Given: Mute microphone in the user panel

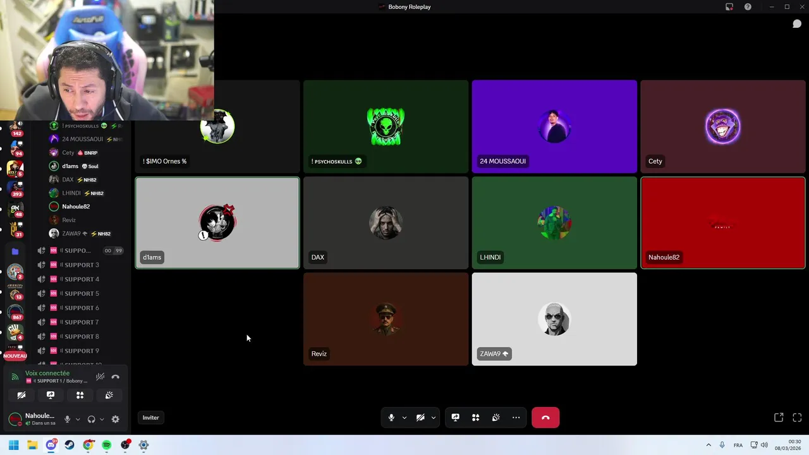Looking at the screenshot, I should point(67,419).
